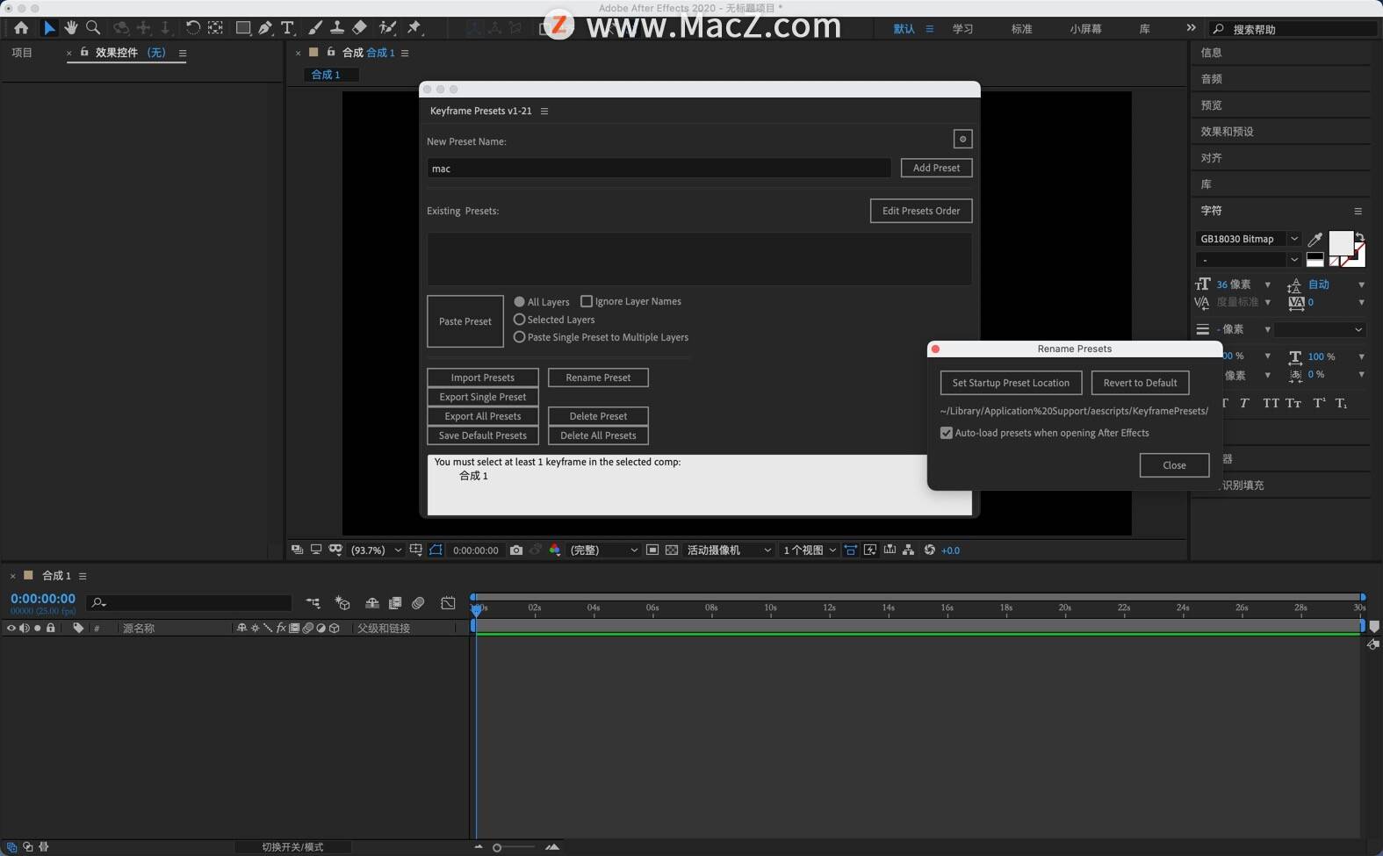Screen dimensions: 1383x856
Task: Open the composition mini-flowchart icon in timeline
Action: coord(313,603)
